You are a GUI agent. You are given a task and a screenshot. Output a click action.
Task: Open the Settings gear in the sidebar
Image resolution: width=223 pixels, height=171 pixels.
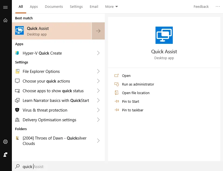pyautogui.click(x=5, y=142)
